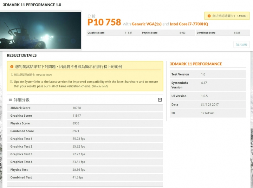Click Graphics Test 2 value 55.92 fps
The width and height of the screenshot is (253, 188).
(x=79, y=147)
